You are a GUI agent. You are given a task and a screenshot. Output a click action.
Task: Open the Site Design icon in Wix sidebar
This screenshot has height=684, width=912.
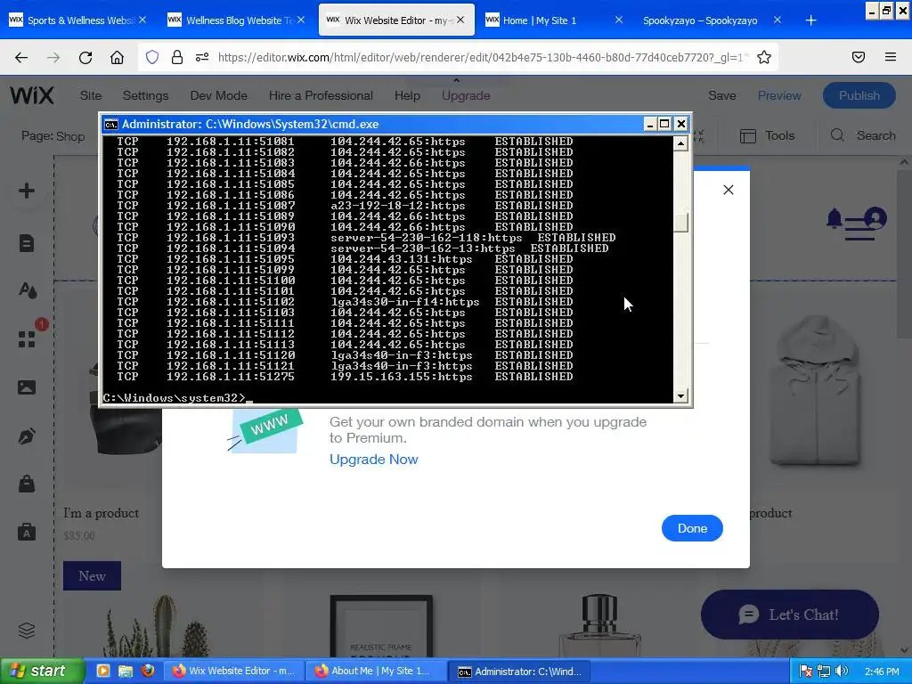point(28,289)
